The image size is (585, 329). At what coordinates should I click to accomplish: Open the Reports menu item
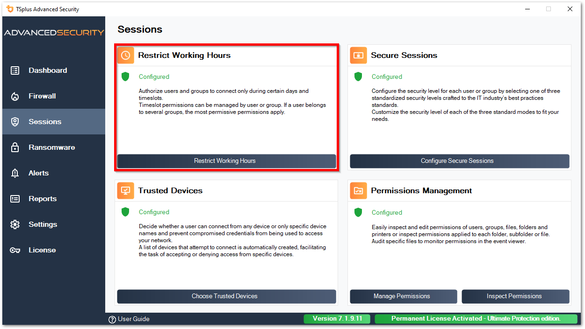point(43,199)
